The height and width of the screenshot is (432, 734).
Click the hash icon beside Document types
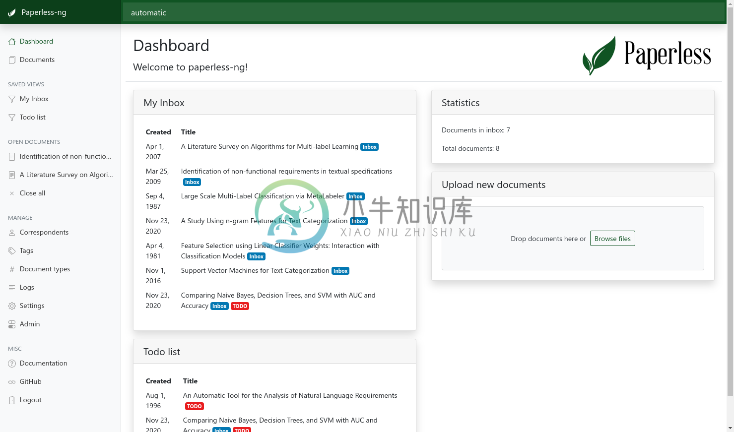click(12, 269)
